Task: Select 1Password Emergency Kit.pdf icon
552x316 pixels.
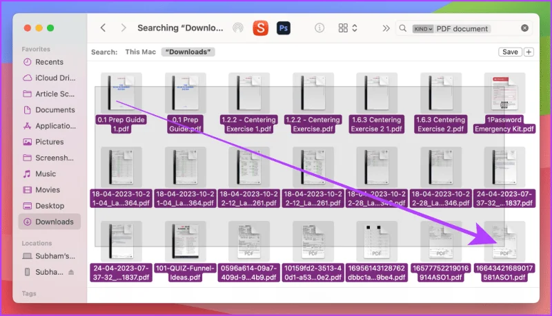Action: tap(504, 93)
